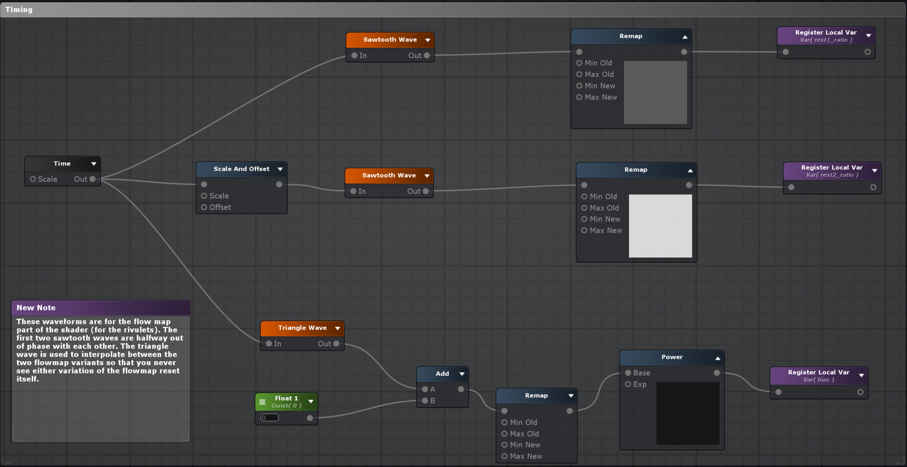Open the Float 1 node's dropdown arrow
This screenshot has height=467, width=907.
(x=311, y=401)
